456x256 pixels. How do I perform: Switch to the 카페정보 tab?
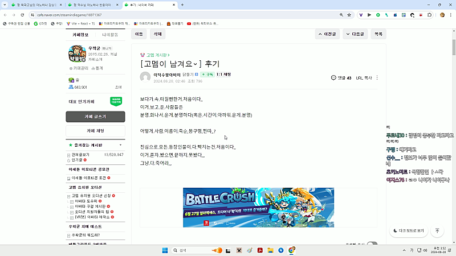[x=80, y=35]
